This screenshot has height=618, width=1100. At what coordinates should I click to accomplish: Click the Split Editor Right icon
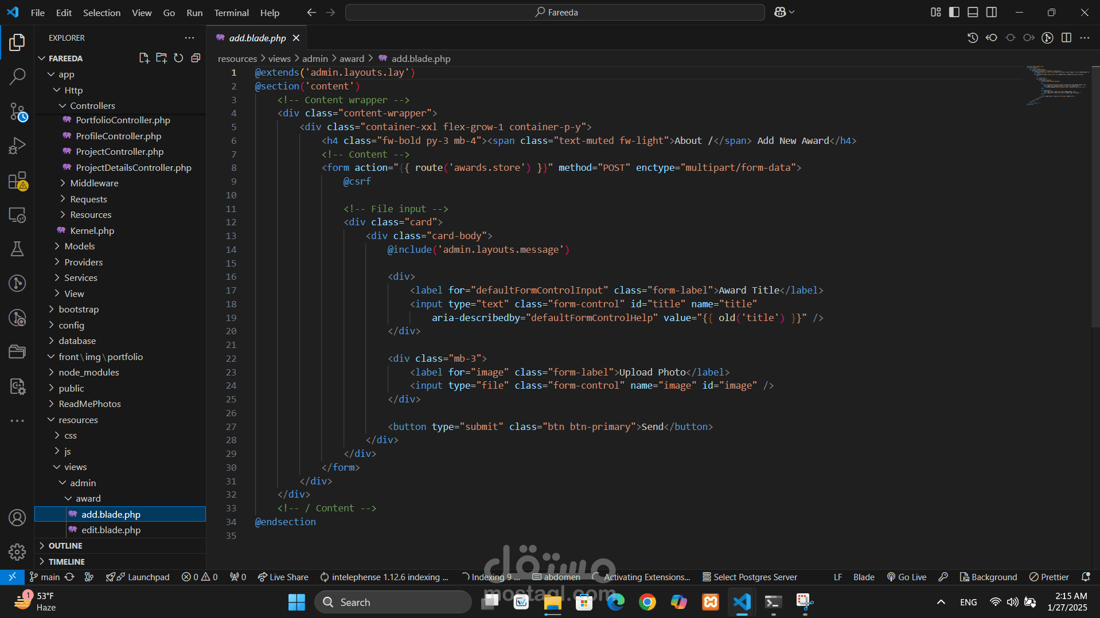point(1066,38)
